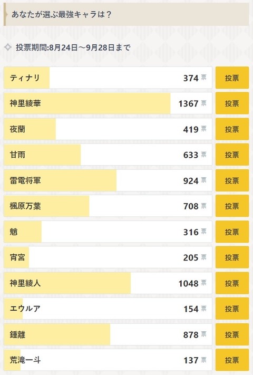The width and height of the screenshot is (253, 375).
Task: Vote for 甘雨 using 投票 button
Action: pyautogui.click(x=232, y=155)
